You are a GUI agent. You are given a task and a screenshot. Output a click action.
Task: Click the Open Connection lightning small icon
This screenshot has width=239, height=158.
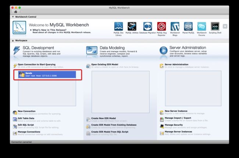coord(15,66)
